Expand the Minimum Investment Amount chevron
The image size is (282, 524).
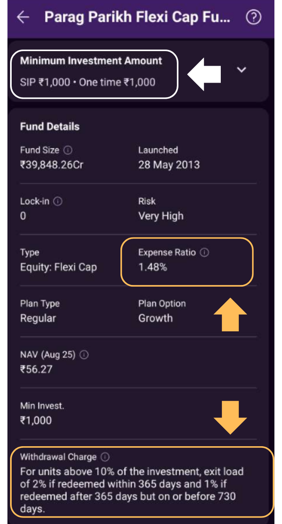241,70
